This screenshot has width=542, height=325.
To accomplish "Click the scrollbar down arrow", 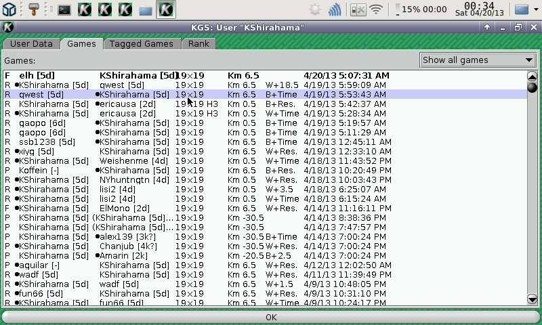I will point(533,299).
